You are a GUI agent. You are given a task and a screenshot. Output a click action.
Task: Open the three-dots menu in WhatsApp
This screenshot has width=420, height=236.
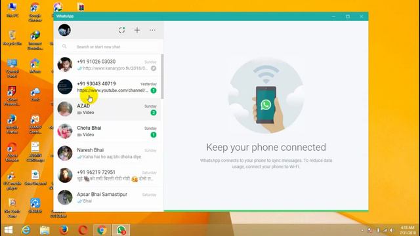tap(152, 30)
